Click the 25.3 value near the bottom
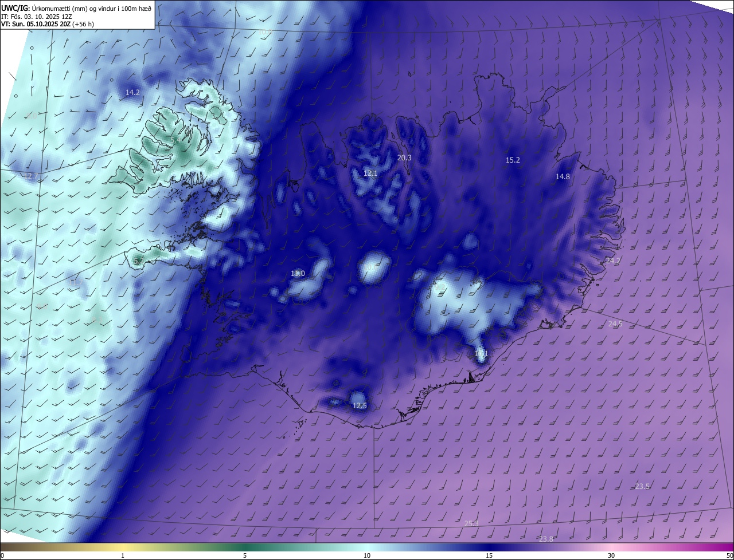Viewport: 734px width, 560px height. [471, 523]
